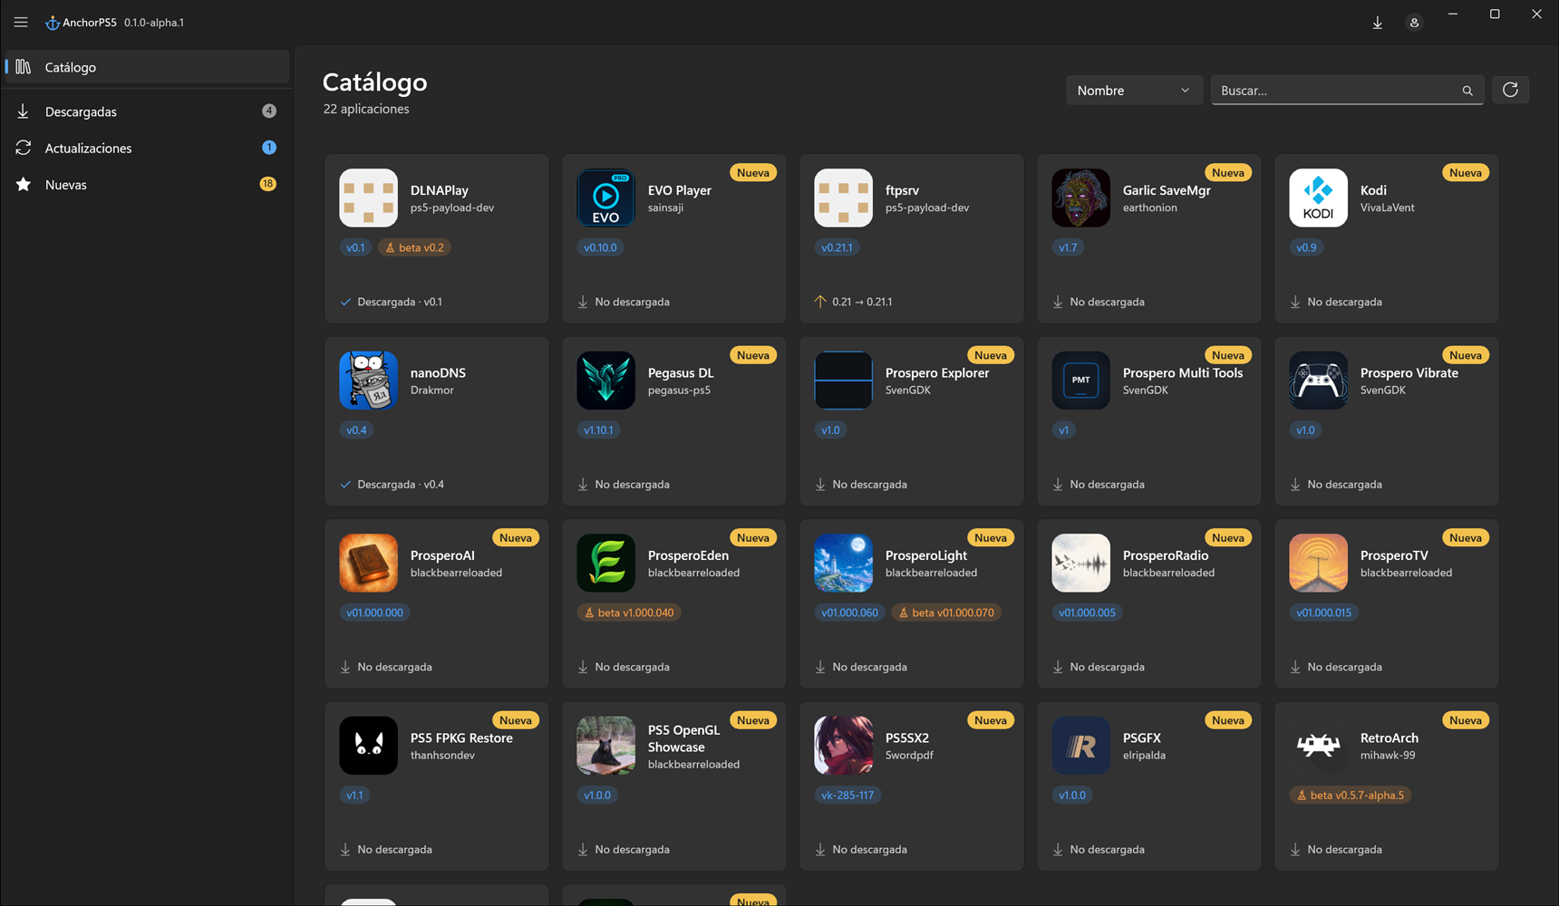
Task: Open the user account icon
Action: pyautogui.click(x=1414, y=23)
